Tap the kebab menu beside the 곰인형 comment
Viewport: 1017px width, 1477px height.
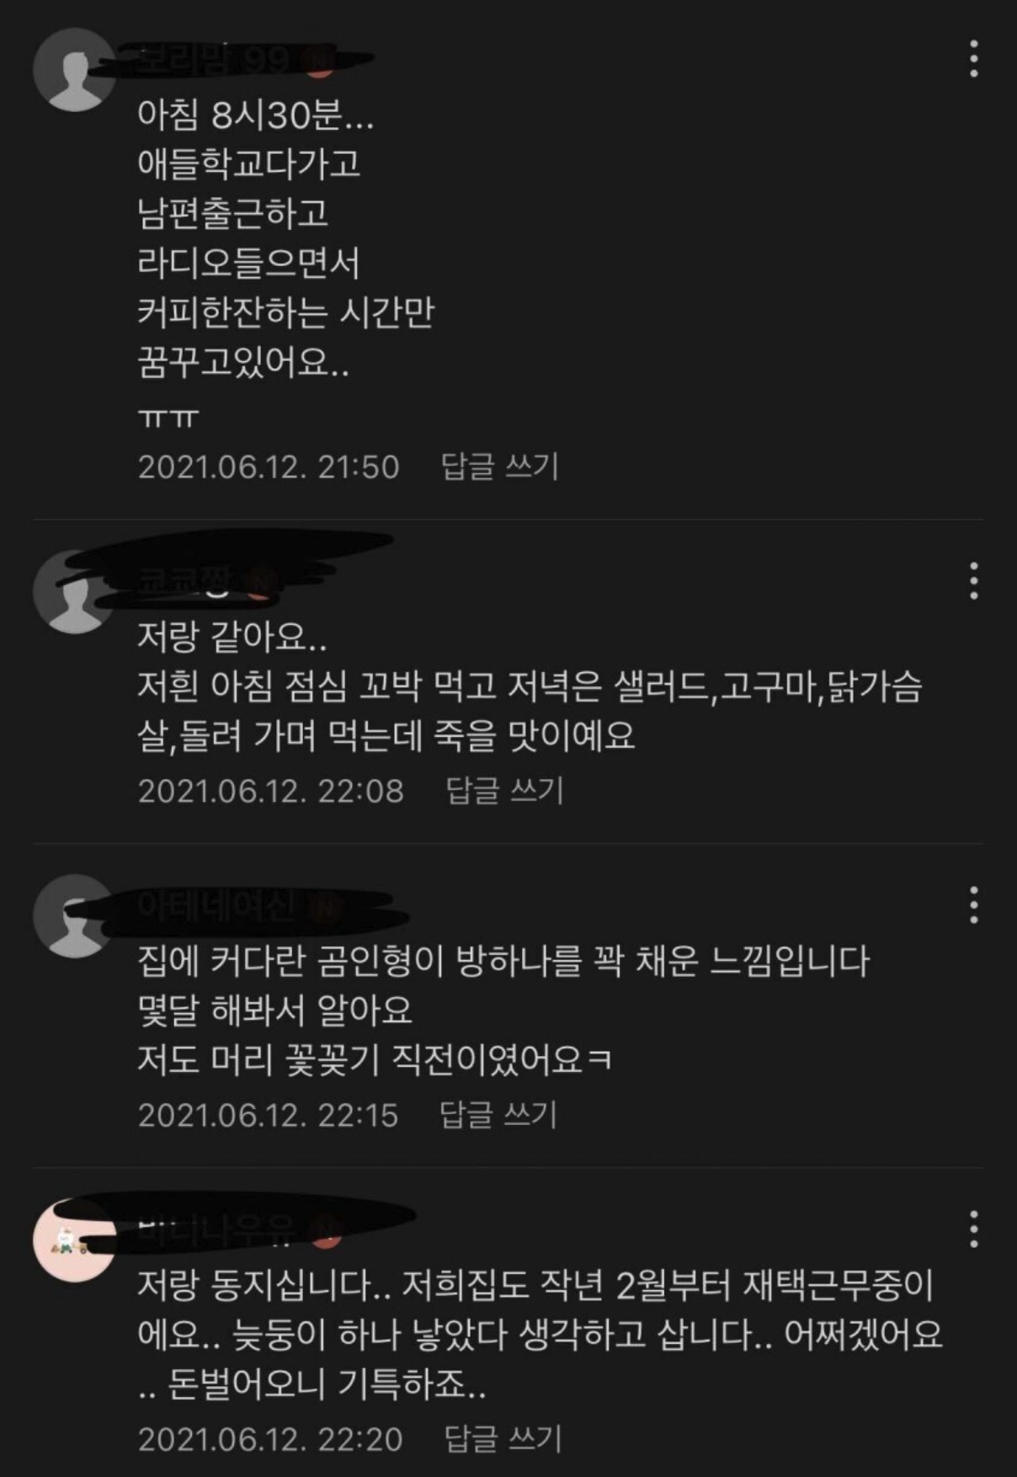974,904
